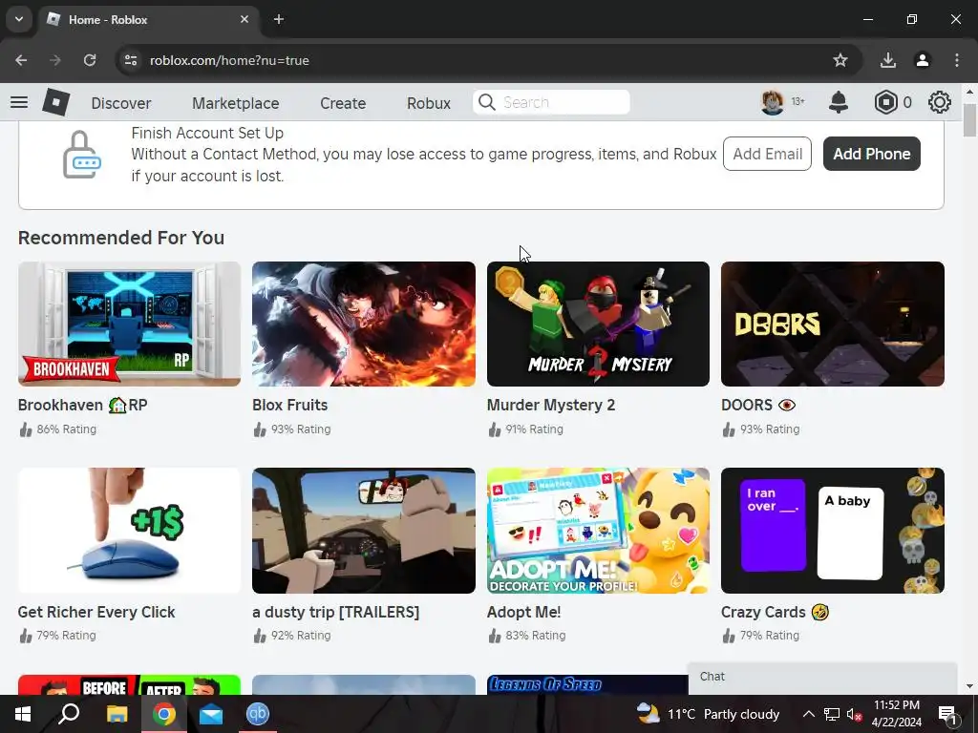Click the search magnifier icon
The height and width of the screenshot is (733, 978).
pyautogui.click(x=486, y=102)
